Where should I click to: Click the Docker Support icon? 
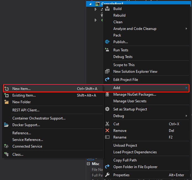(x=6, y=125)
